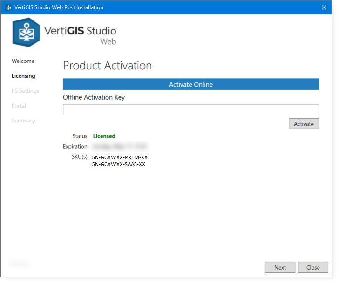
Task: Click the VertiGIS Studio hexagon logo
Action: point(26,32)
